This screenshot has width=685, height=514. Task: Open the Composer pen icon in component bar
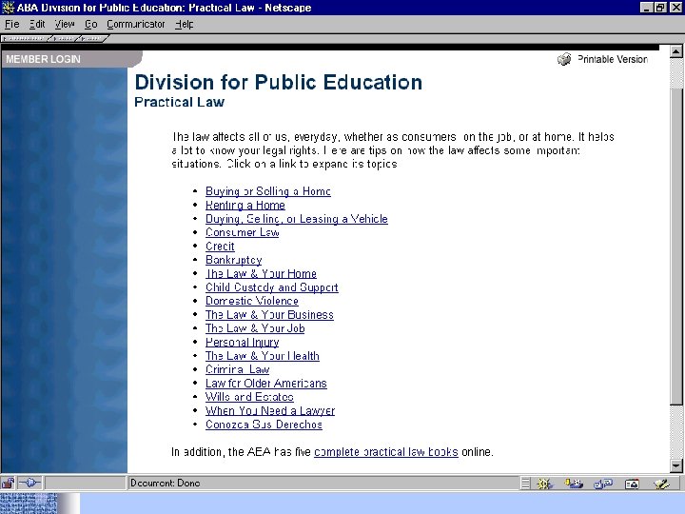click(x=661, y=484)
